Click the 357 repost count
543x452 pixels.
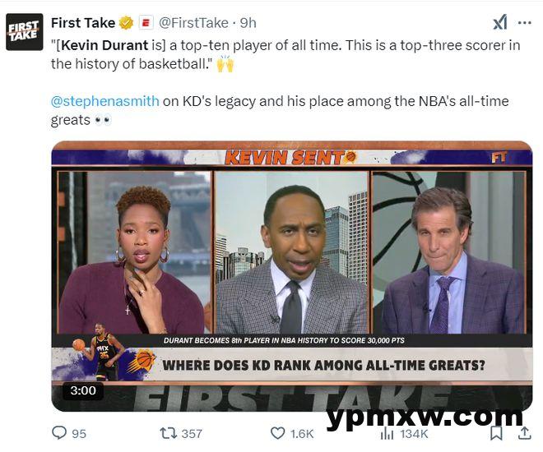(x=192, y=434)
